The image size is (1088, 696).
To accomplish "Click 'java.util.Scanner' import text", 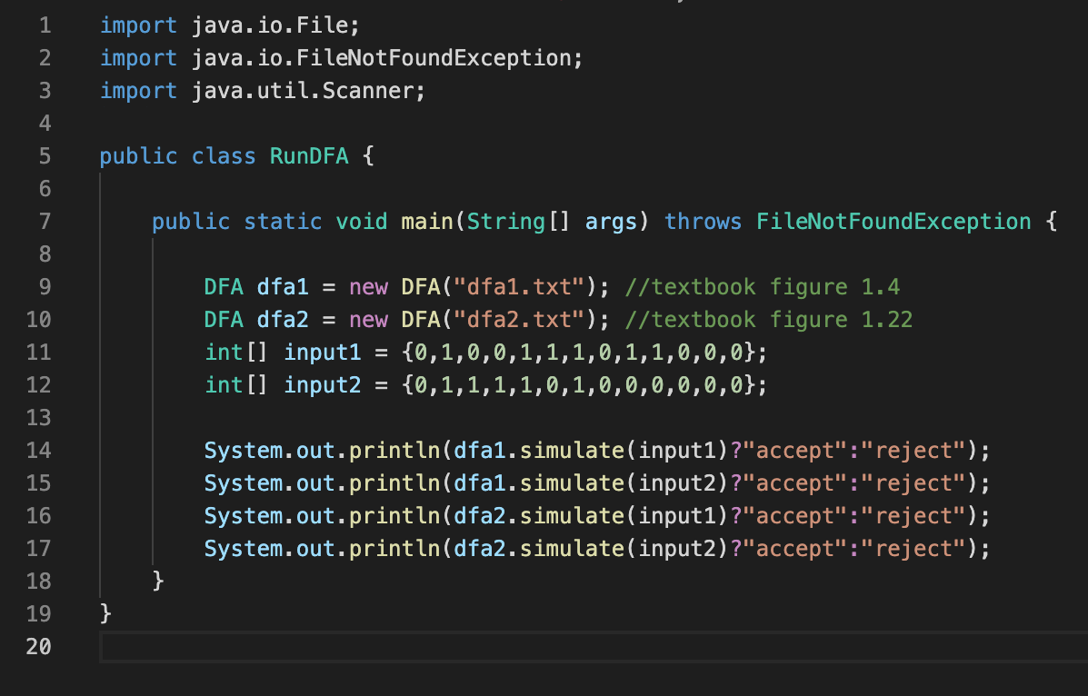I will pyautogui.click(x=303, y=91).
